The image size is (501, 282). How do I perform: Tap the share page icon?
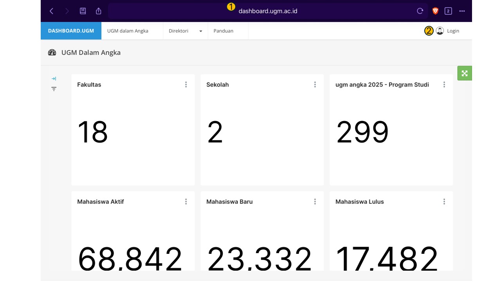coord(99,11)
